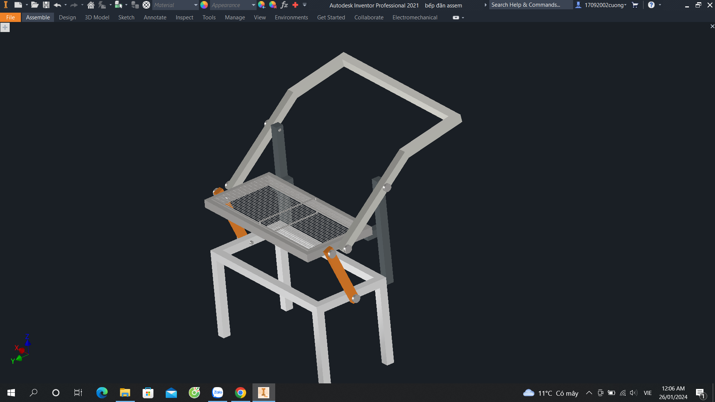
Task: Click the red plus icon
Action: (x=295, y=5)
